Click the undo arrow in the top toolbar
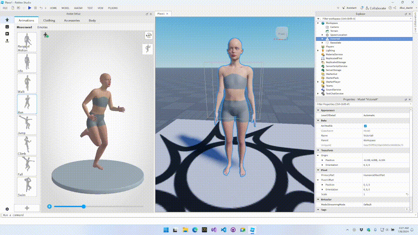 41,8
